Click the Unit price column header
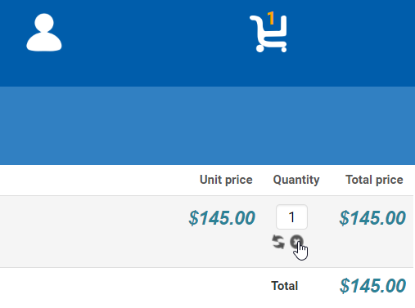Image resolution: width=415 pixels, height=308 pixels. [226, 180]
